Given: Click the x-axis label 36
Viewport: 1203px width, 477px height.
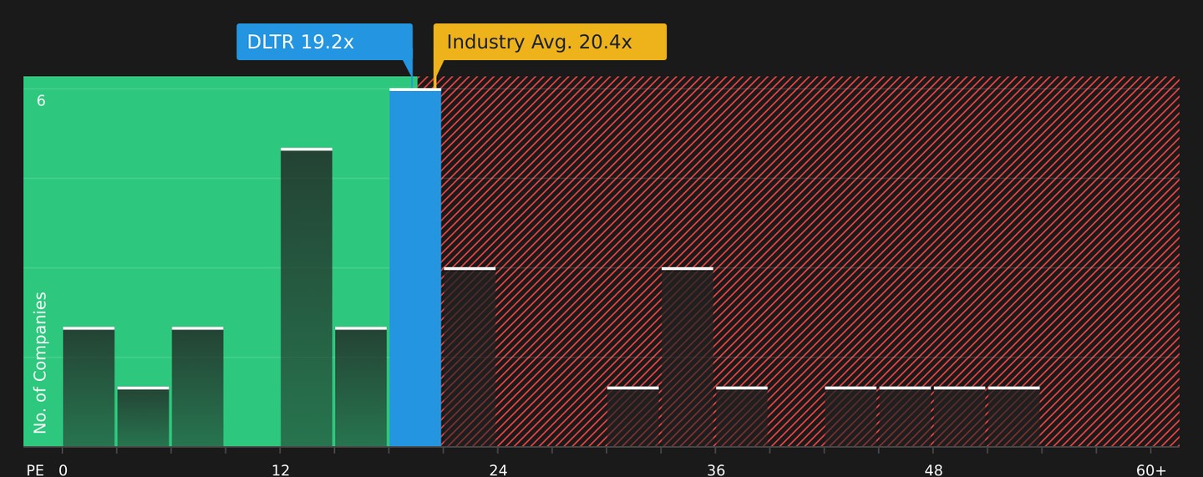Looking at the screenshot, I should [x=716, y=470].
